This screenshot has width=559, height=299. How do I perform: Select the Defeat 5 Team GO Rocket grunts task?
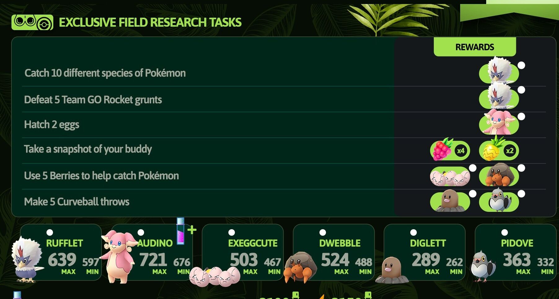pyautogui.click(x=93, y=100)
